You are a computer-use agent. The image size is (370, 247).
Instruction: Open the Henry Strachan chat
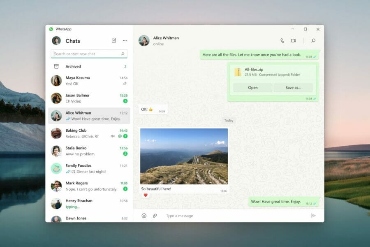89,204
